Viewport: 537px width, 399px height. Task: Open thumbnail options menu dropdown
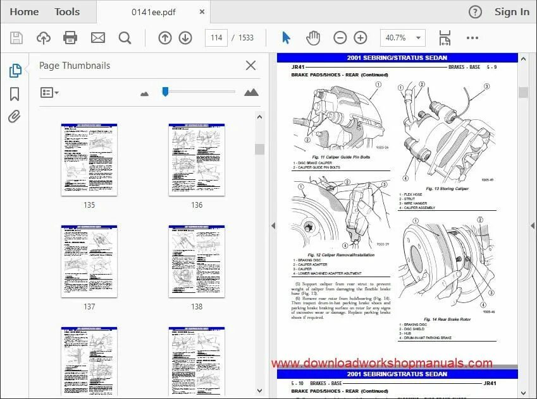point(49,92)
